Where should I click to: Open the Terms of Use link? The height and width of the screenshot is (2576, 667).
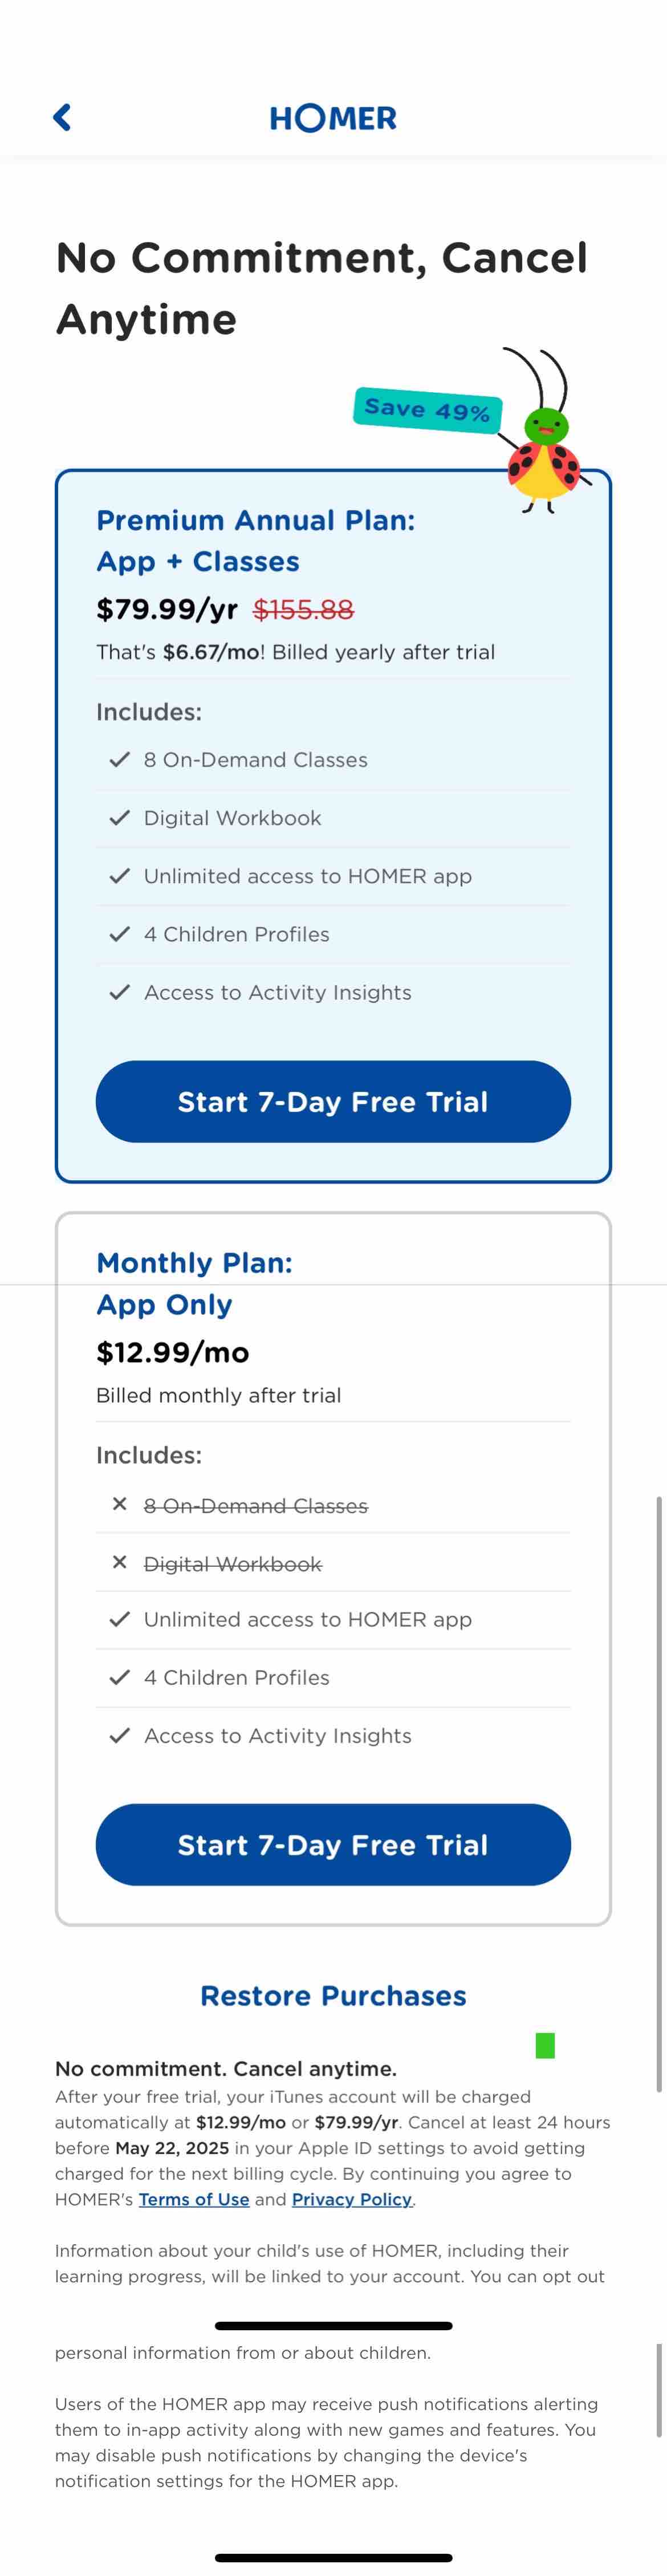point(194,2199)
